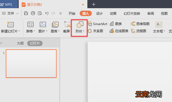
Task: Click the 关系图 button
Action: [x=95, y=31]
